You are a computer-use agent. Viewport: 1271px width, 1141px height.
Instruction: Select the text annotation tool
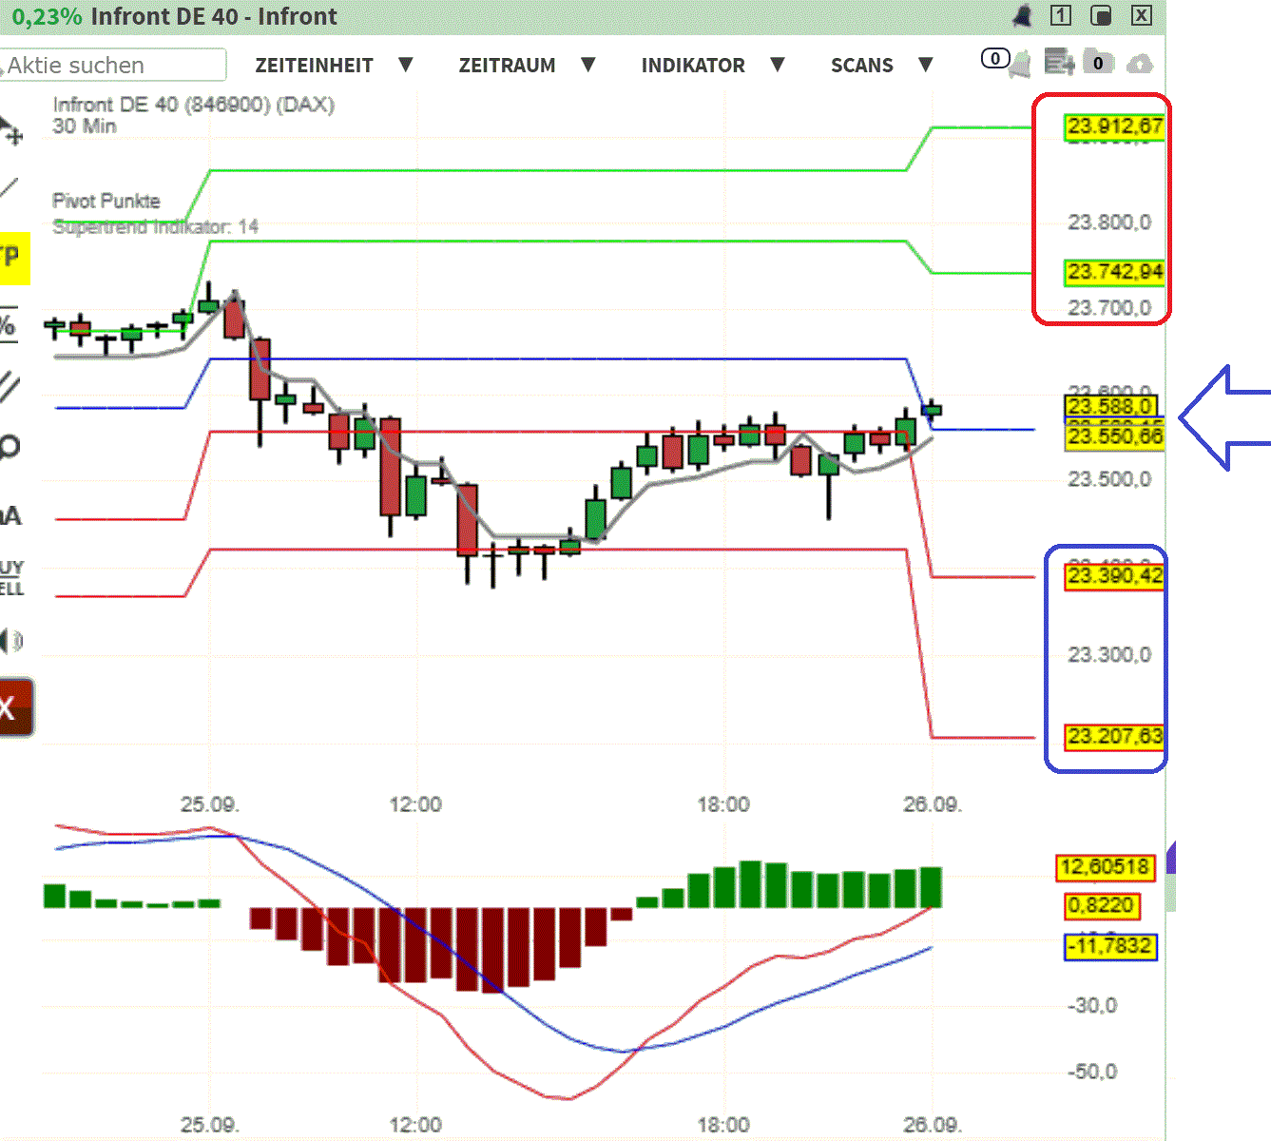(x=10, y=513)
